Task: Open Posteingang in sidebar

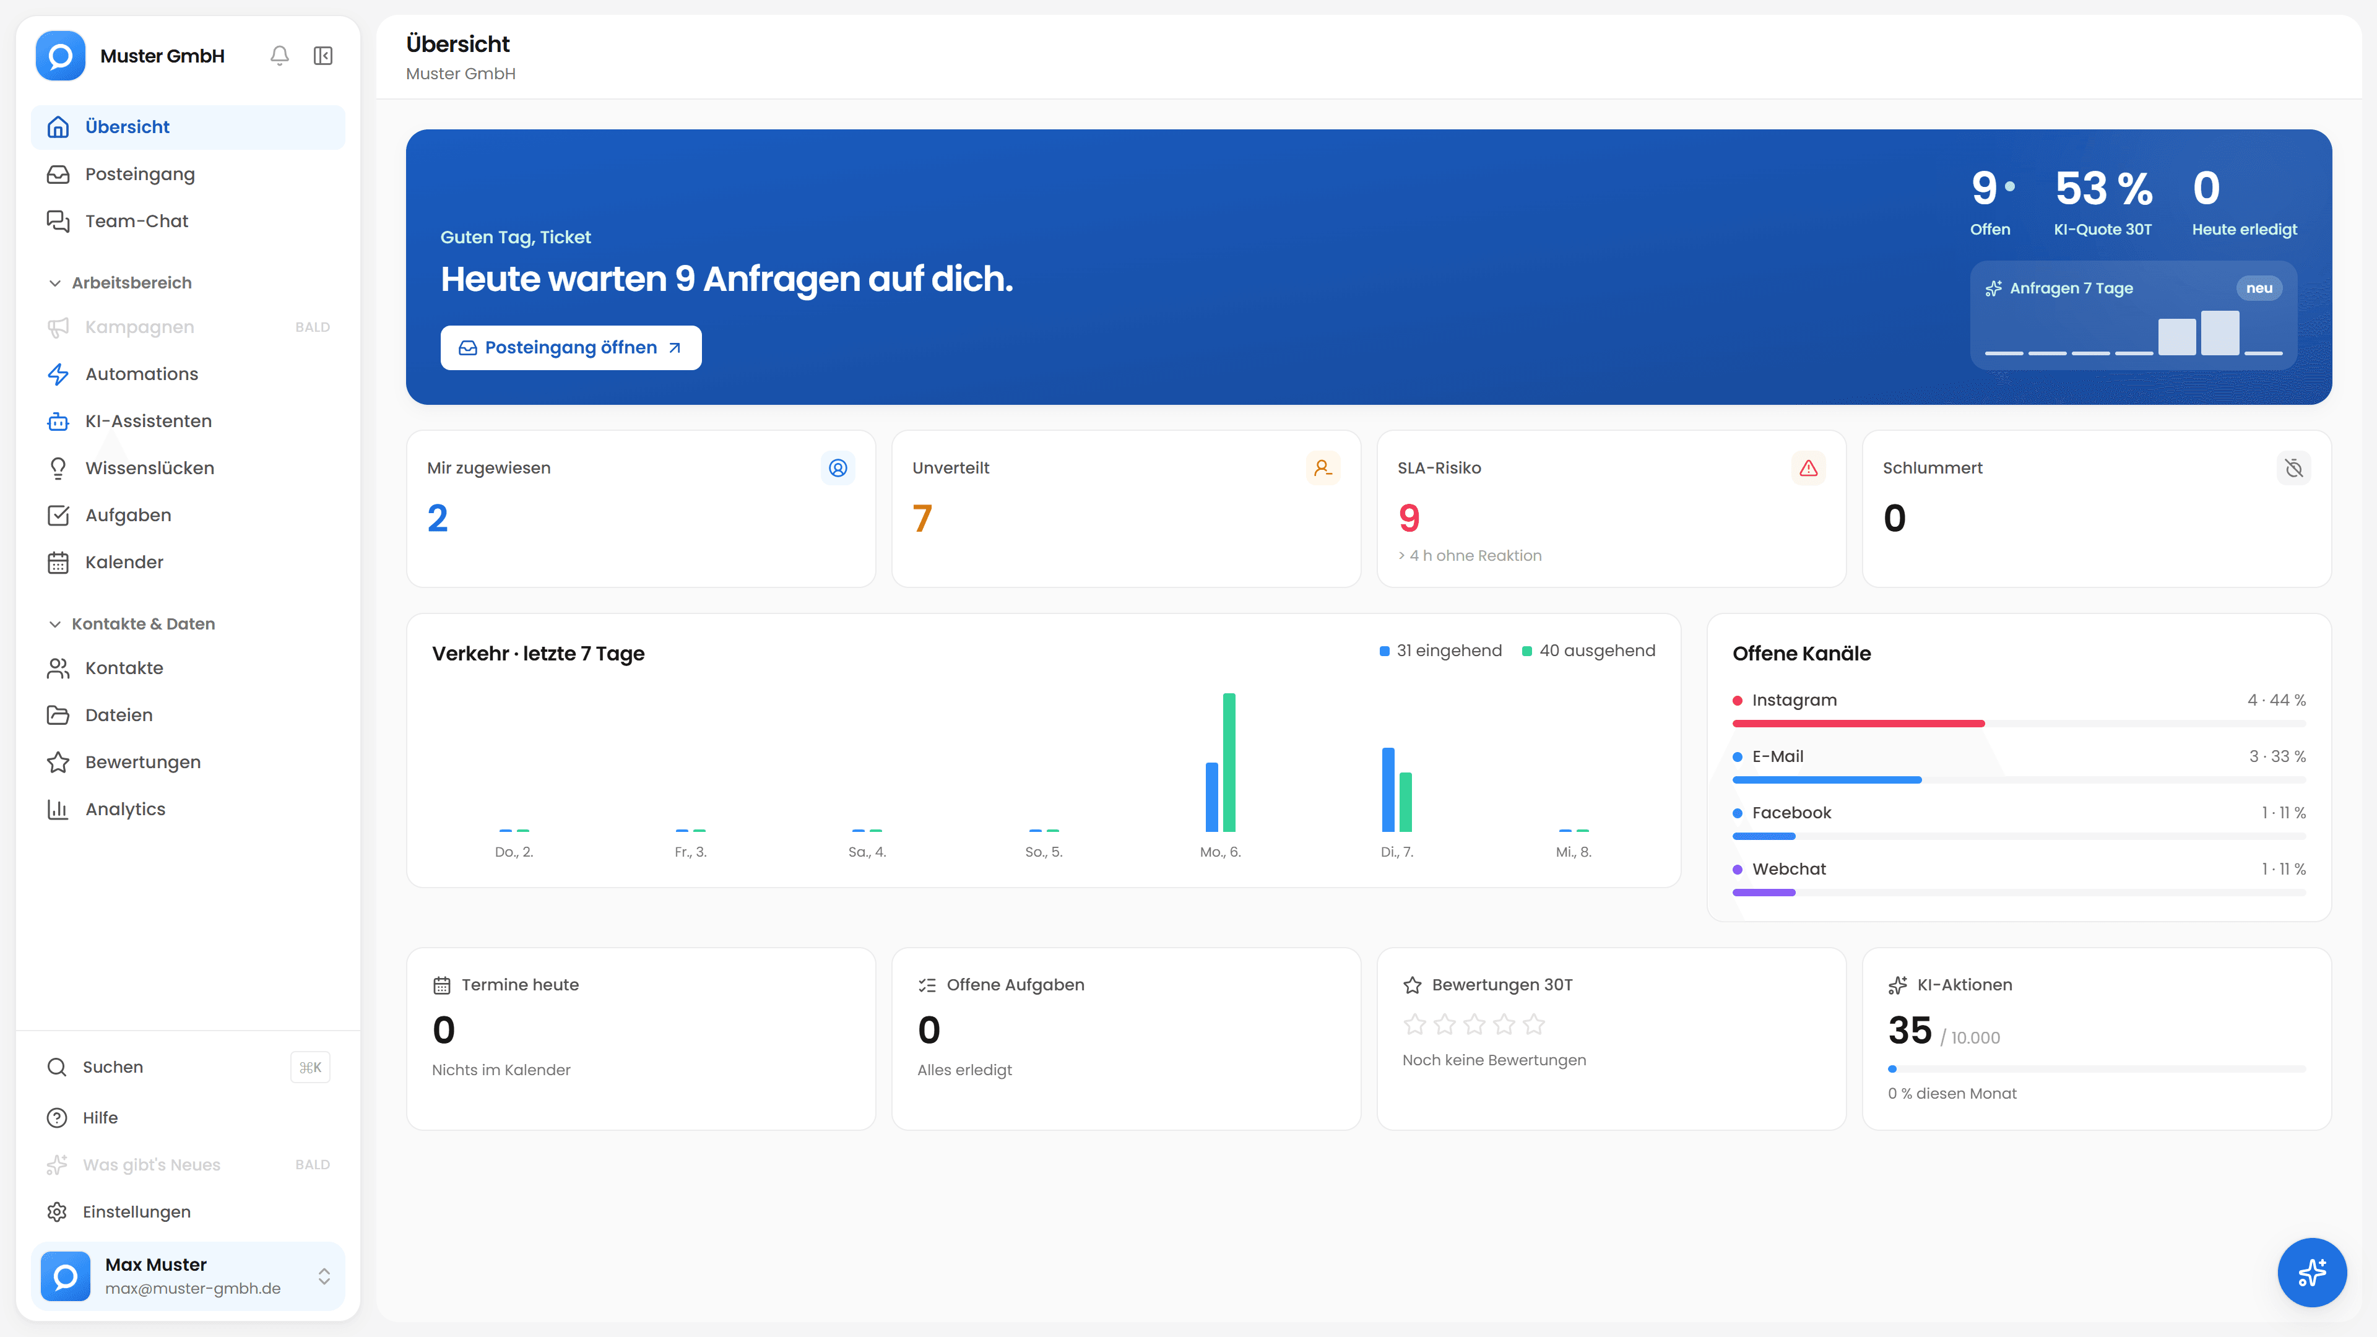Action: coord(188,173)
